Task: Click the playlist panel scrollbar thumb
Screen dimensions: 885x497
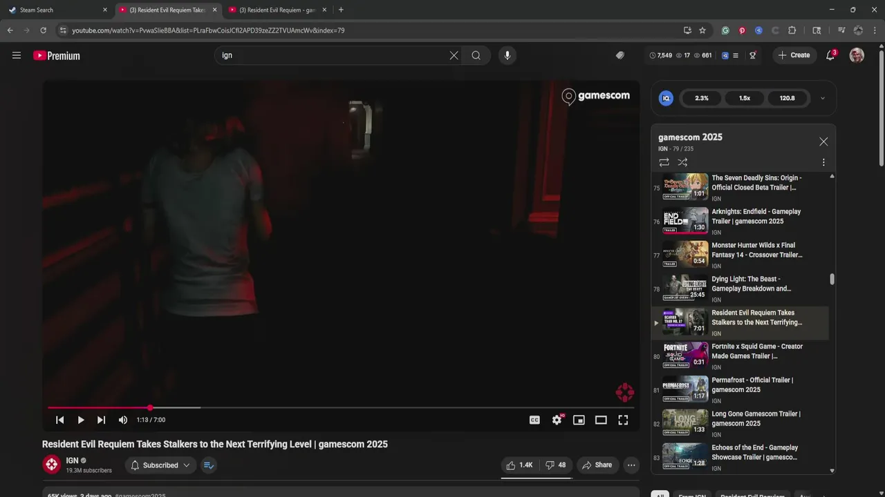Action: pyautogui.click(x=832, y=279)
